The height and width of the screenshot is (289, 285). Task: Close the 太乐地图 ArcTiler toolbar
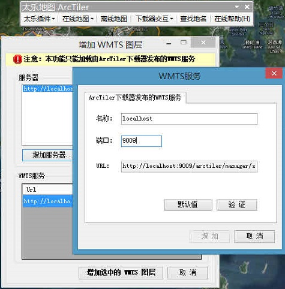pos(247,7)
